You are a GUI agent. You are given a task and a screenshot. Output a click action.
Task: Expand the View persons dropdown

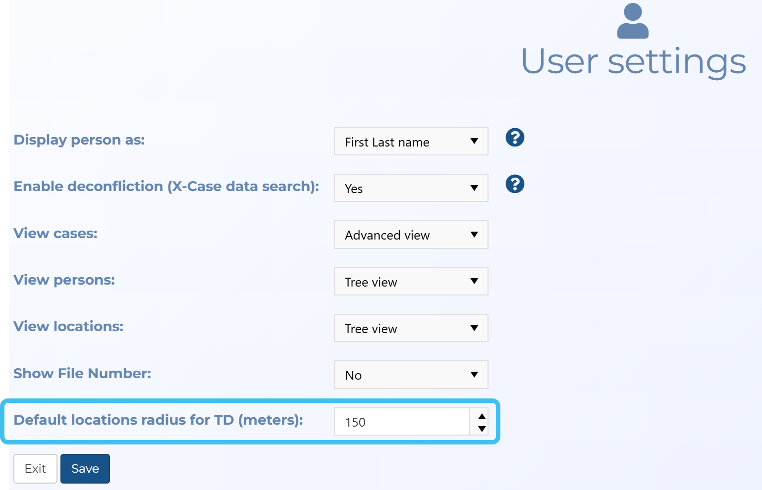(411, 282)
